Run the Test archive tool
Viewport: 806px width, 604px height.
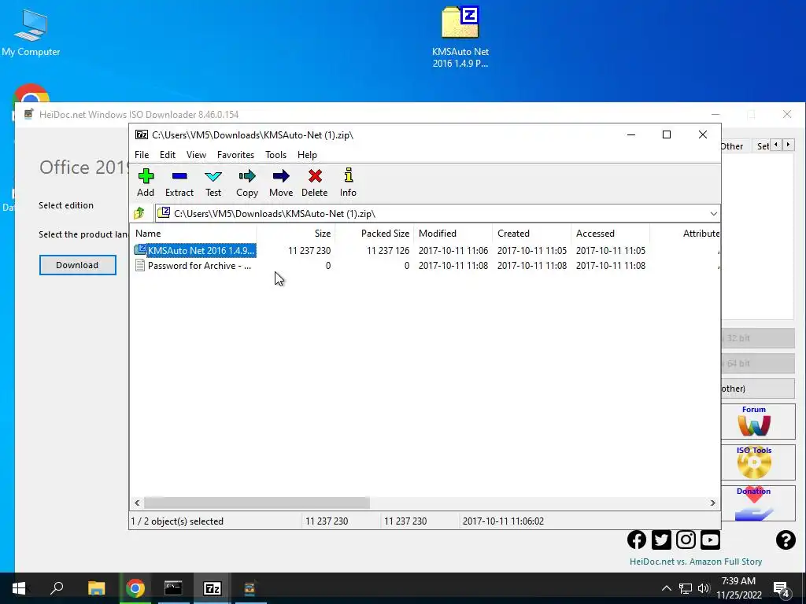[213, 182]
